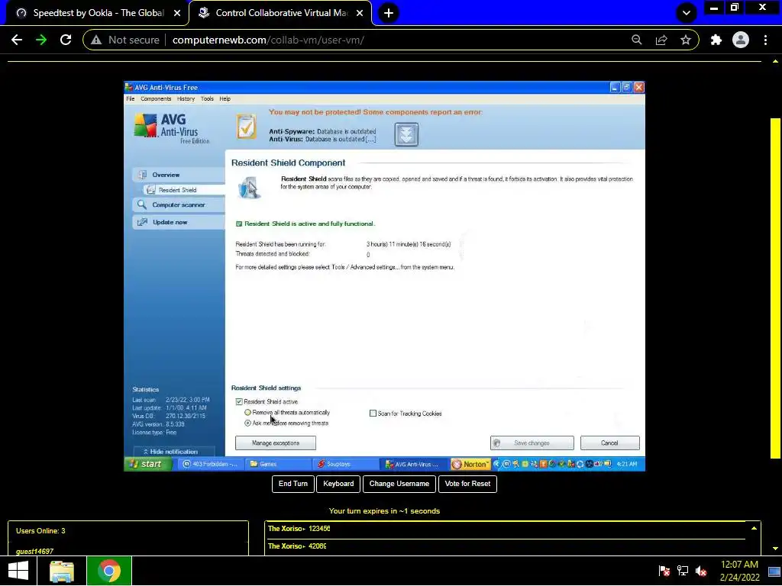Click the clipboard status check icon
Viewport: 782px width, 586px height.
click(247, 127)
